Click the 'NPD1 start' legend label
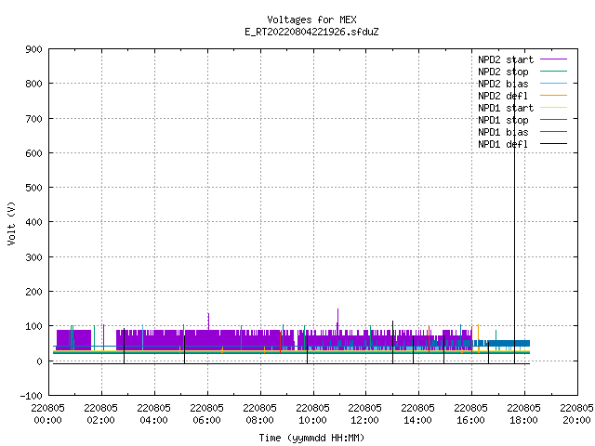Viewport: 595px width, 446px height. click(x=506, y=108)
